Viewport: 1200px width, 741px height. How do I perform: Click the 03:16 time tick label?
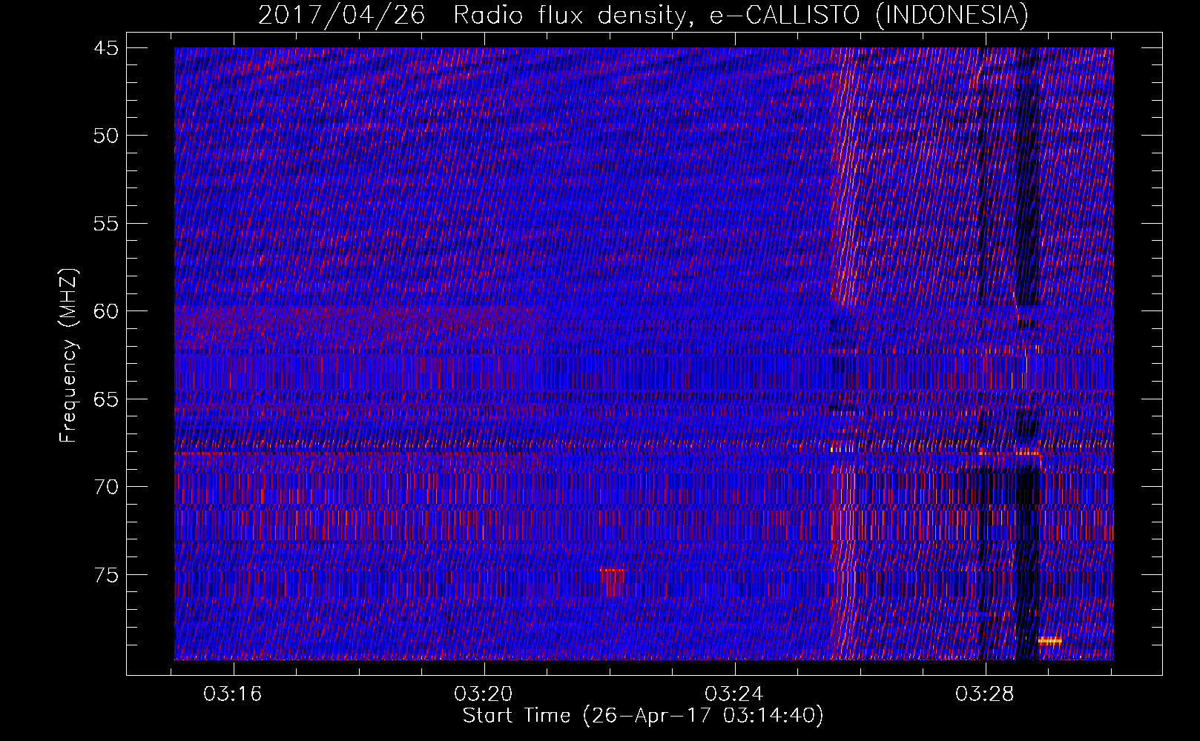pyautogui.click(x=233, y=694)
